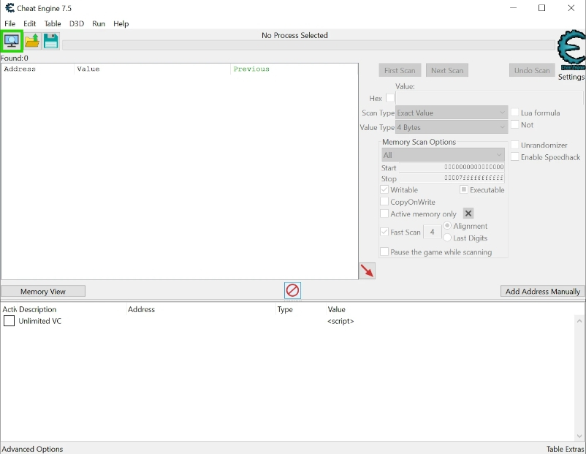This screenshot has width=586, height=454.
Task: Open Table Extras
Action: point(565,449)
